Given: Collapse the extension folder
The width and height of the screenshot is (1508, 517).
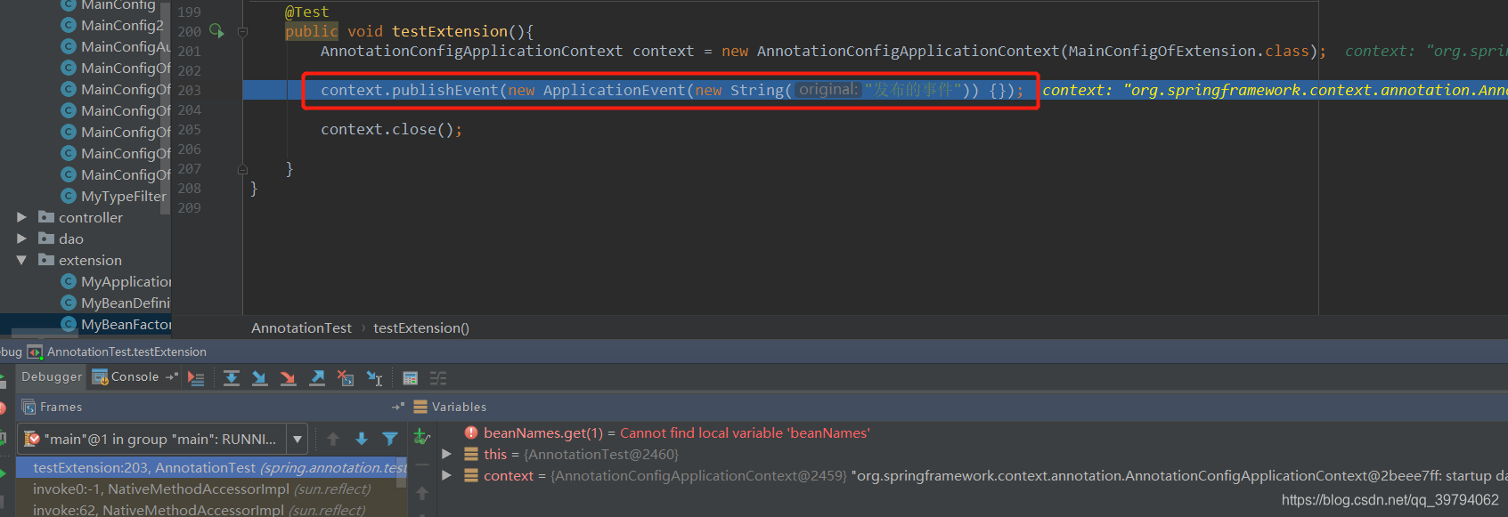Looking at the screenshot, I should pyautogui.click(x=21, y=260).
